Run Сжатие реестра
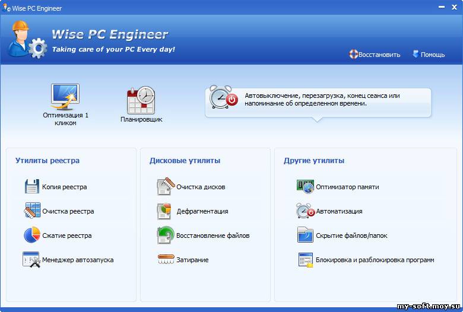The height and width of the screenshot is (312, 463). tap(66, 235)
